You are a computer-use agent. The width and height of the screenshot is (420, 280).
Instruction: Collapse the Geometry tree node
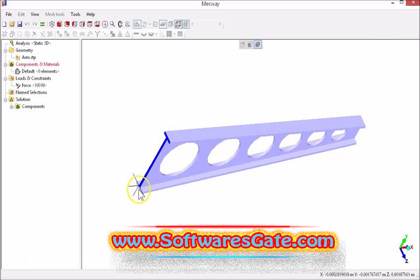tap(5, 51)
